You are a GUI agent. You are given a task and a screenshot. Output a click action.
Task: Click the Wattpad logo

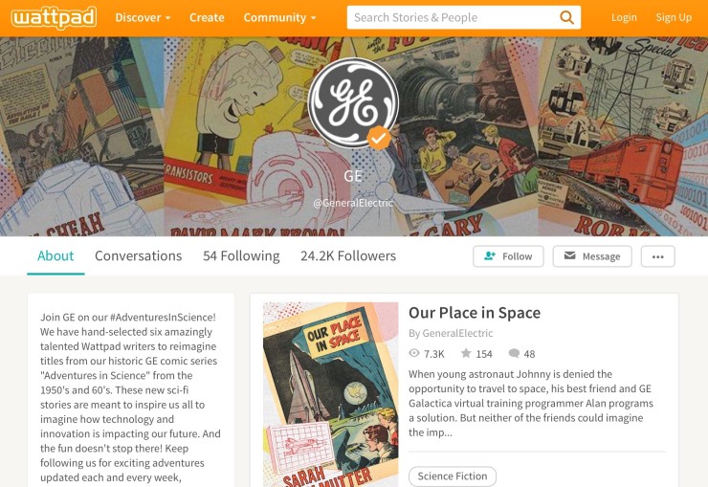pyautogui.click(x=55, y=17)
